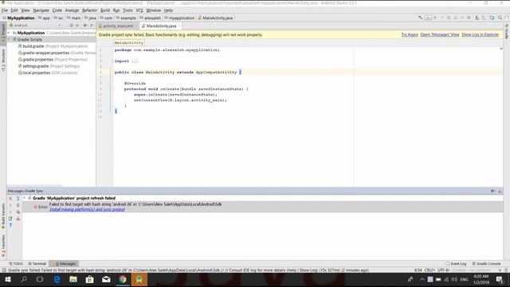Open the Help menu
The image size is (510, 287).
coord(168,10)
